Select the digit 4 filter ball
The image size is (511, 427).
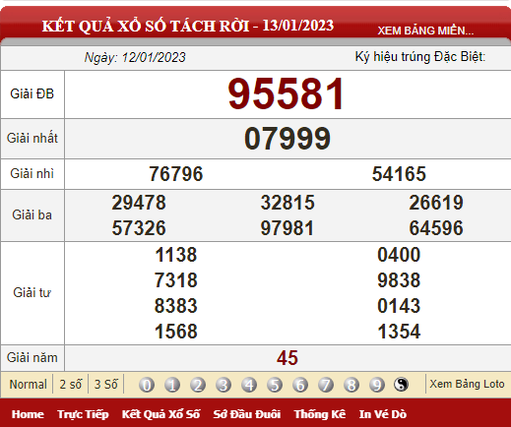[249, 385]
